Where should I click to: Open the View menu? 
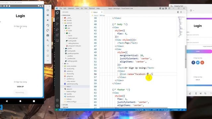(78, 8)
